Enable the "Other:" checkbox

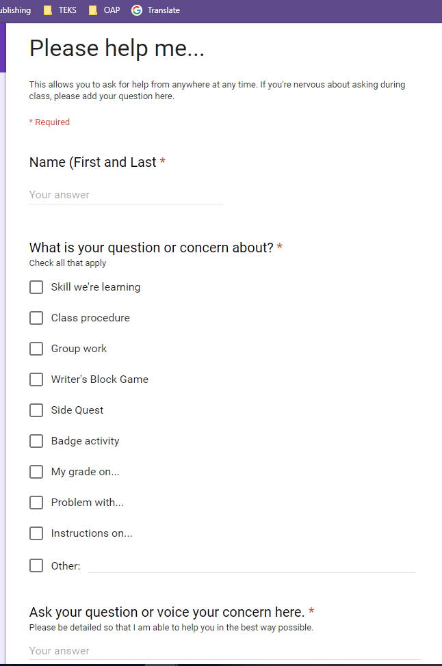(36, 565)
